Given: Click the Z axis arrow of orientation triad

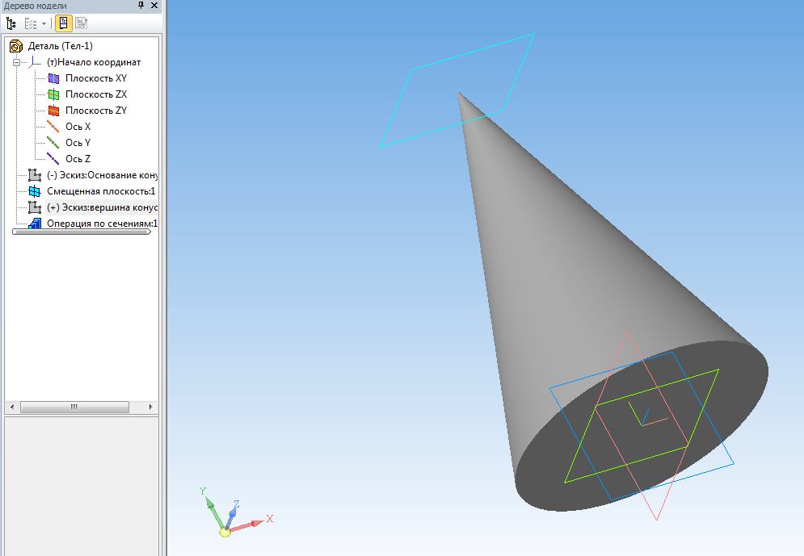Looking at the screenshot, I should 232,517.
